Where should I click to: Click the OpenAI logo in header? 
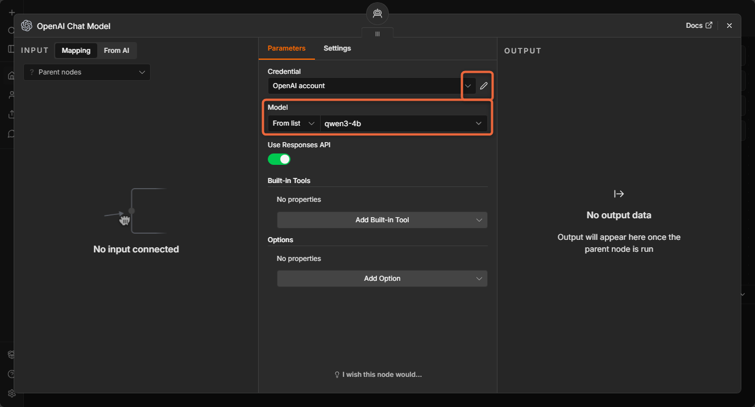26,26
